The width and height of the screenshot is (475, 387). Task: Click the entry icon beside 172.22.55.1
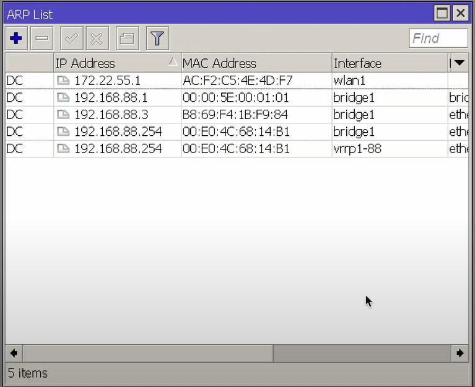[x=63, y=81]
